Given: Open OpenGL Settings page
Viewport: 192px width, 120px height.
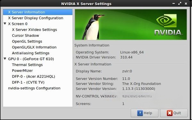Looking at the screenshot, I should coord(27,41).
